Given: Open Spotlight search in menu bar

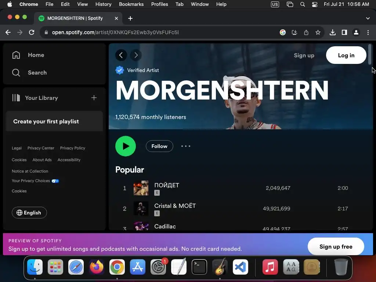Looking at the screenshot, I should coord(303,4).
